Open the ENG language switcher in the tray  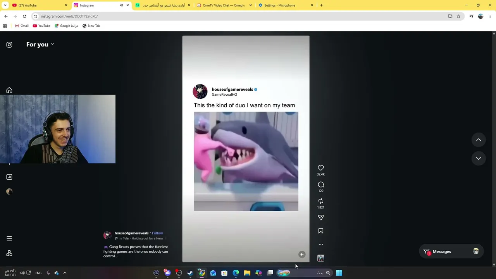(x=38, y=273)
